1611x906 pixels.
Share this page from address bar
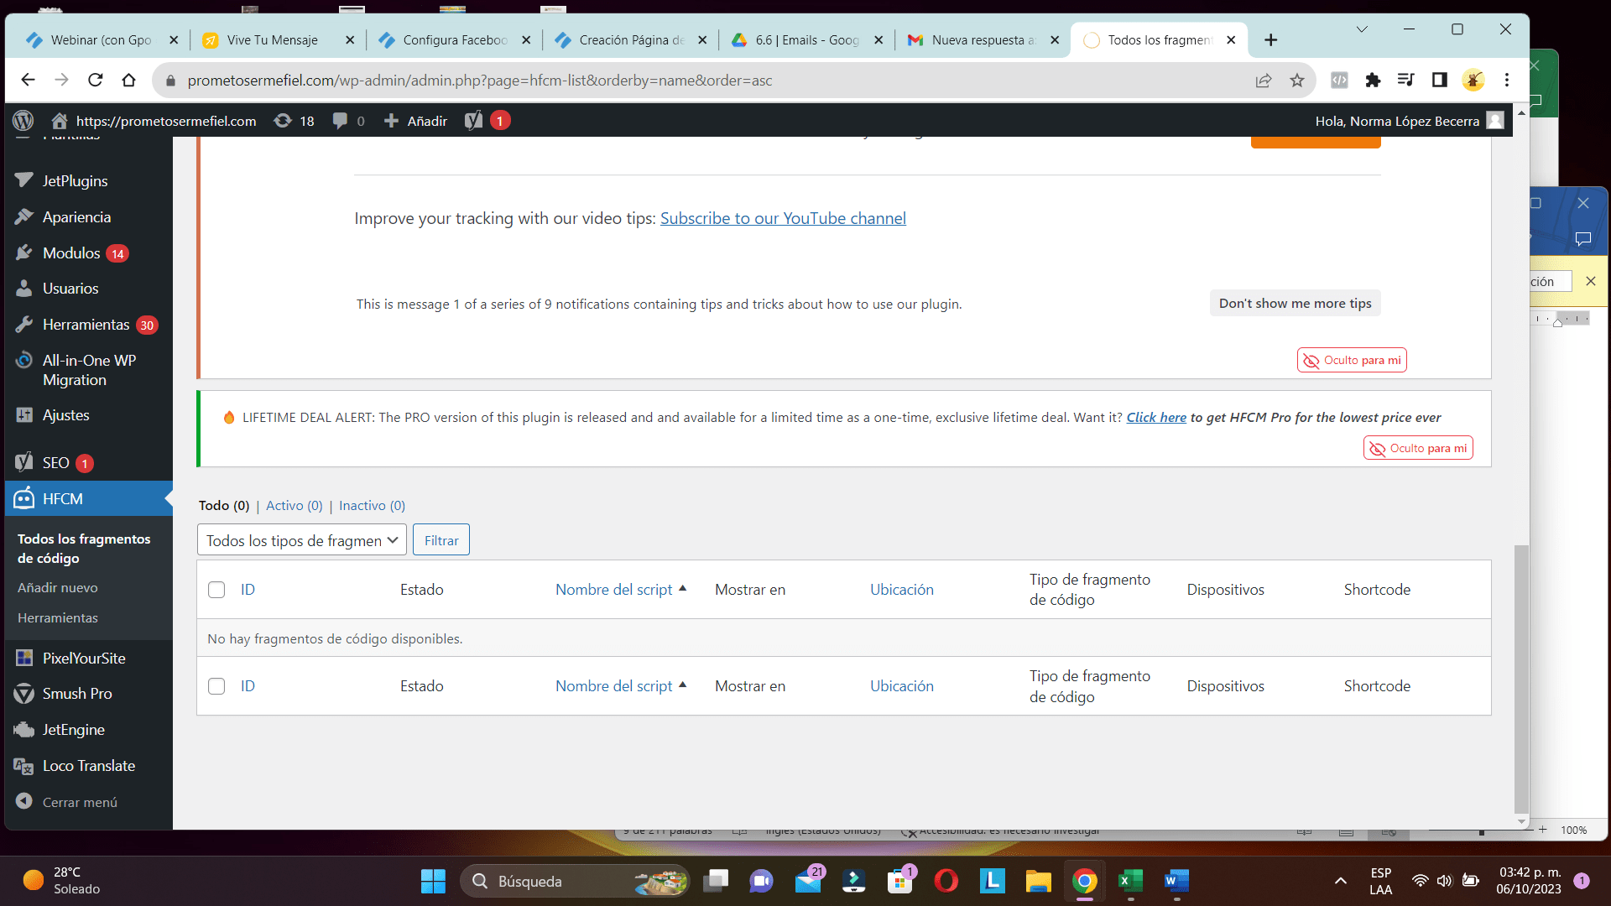[1264, 80]
